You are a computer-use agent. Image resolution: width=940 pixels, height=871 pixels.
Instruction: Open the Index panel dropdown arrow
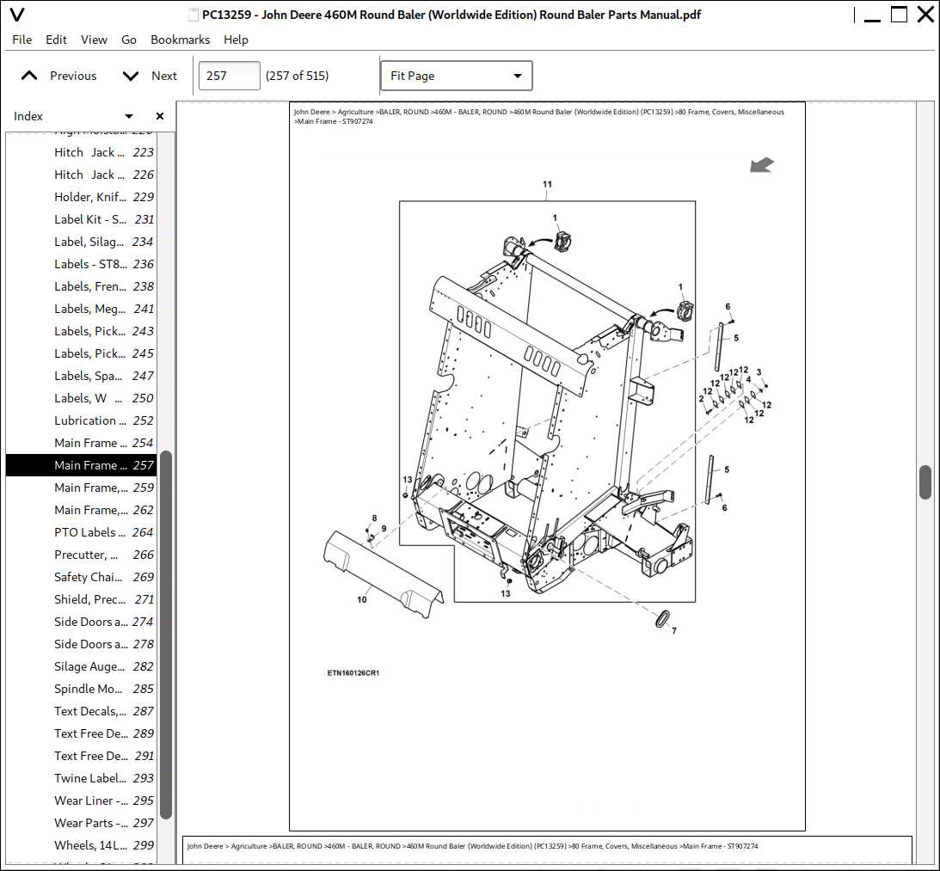pos(128,116)
